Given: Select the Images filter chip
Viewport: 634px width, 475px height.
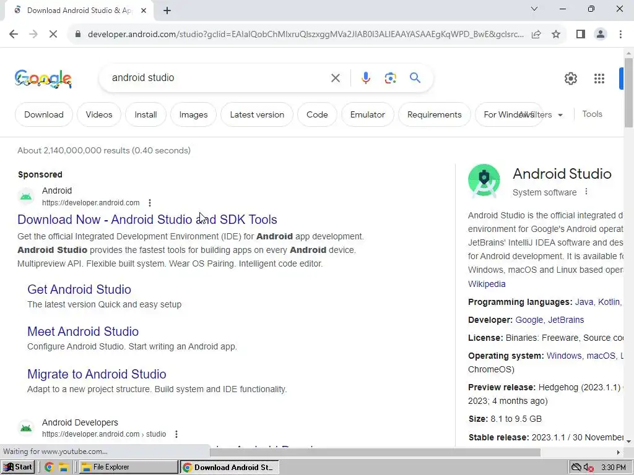Looking at the screenshot, I should (193, 114).
